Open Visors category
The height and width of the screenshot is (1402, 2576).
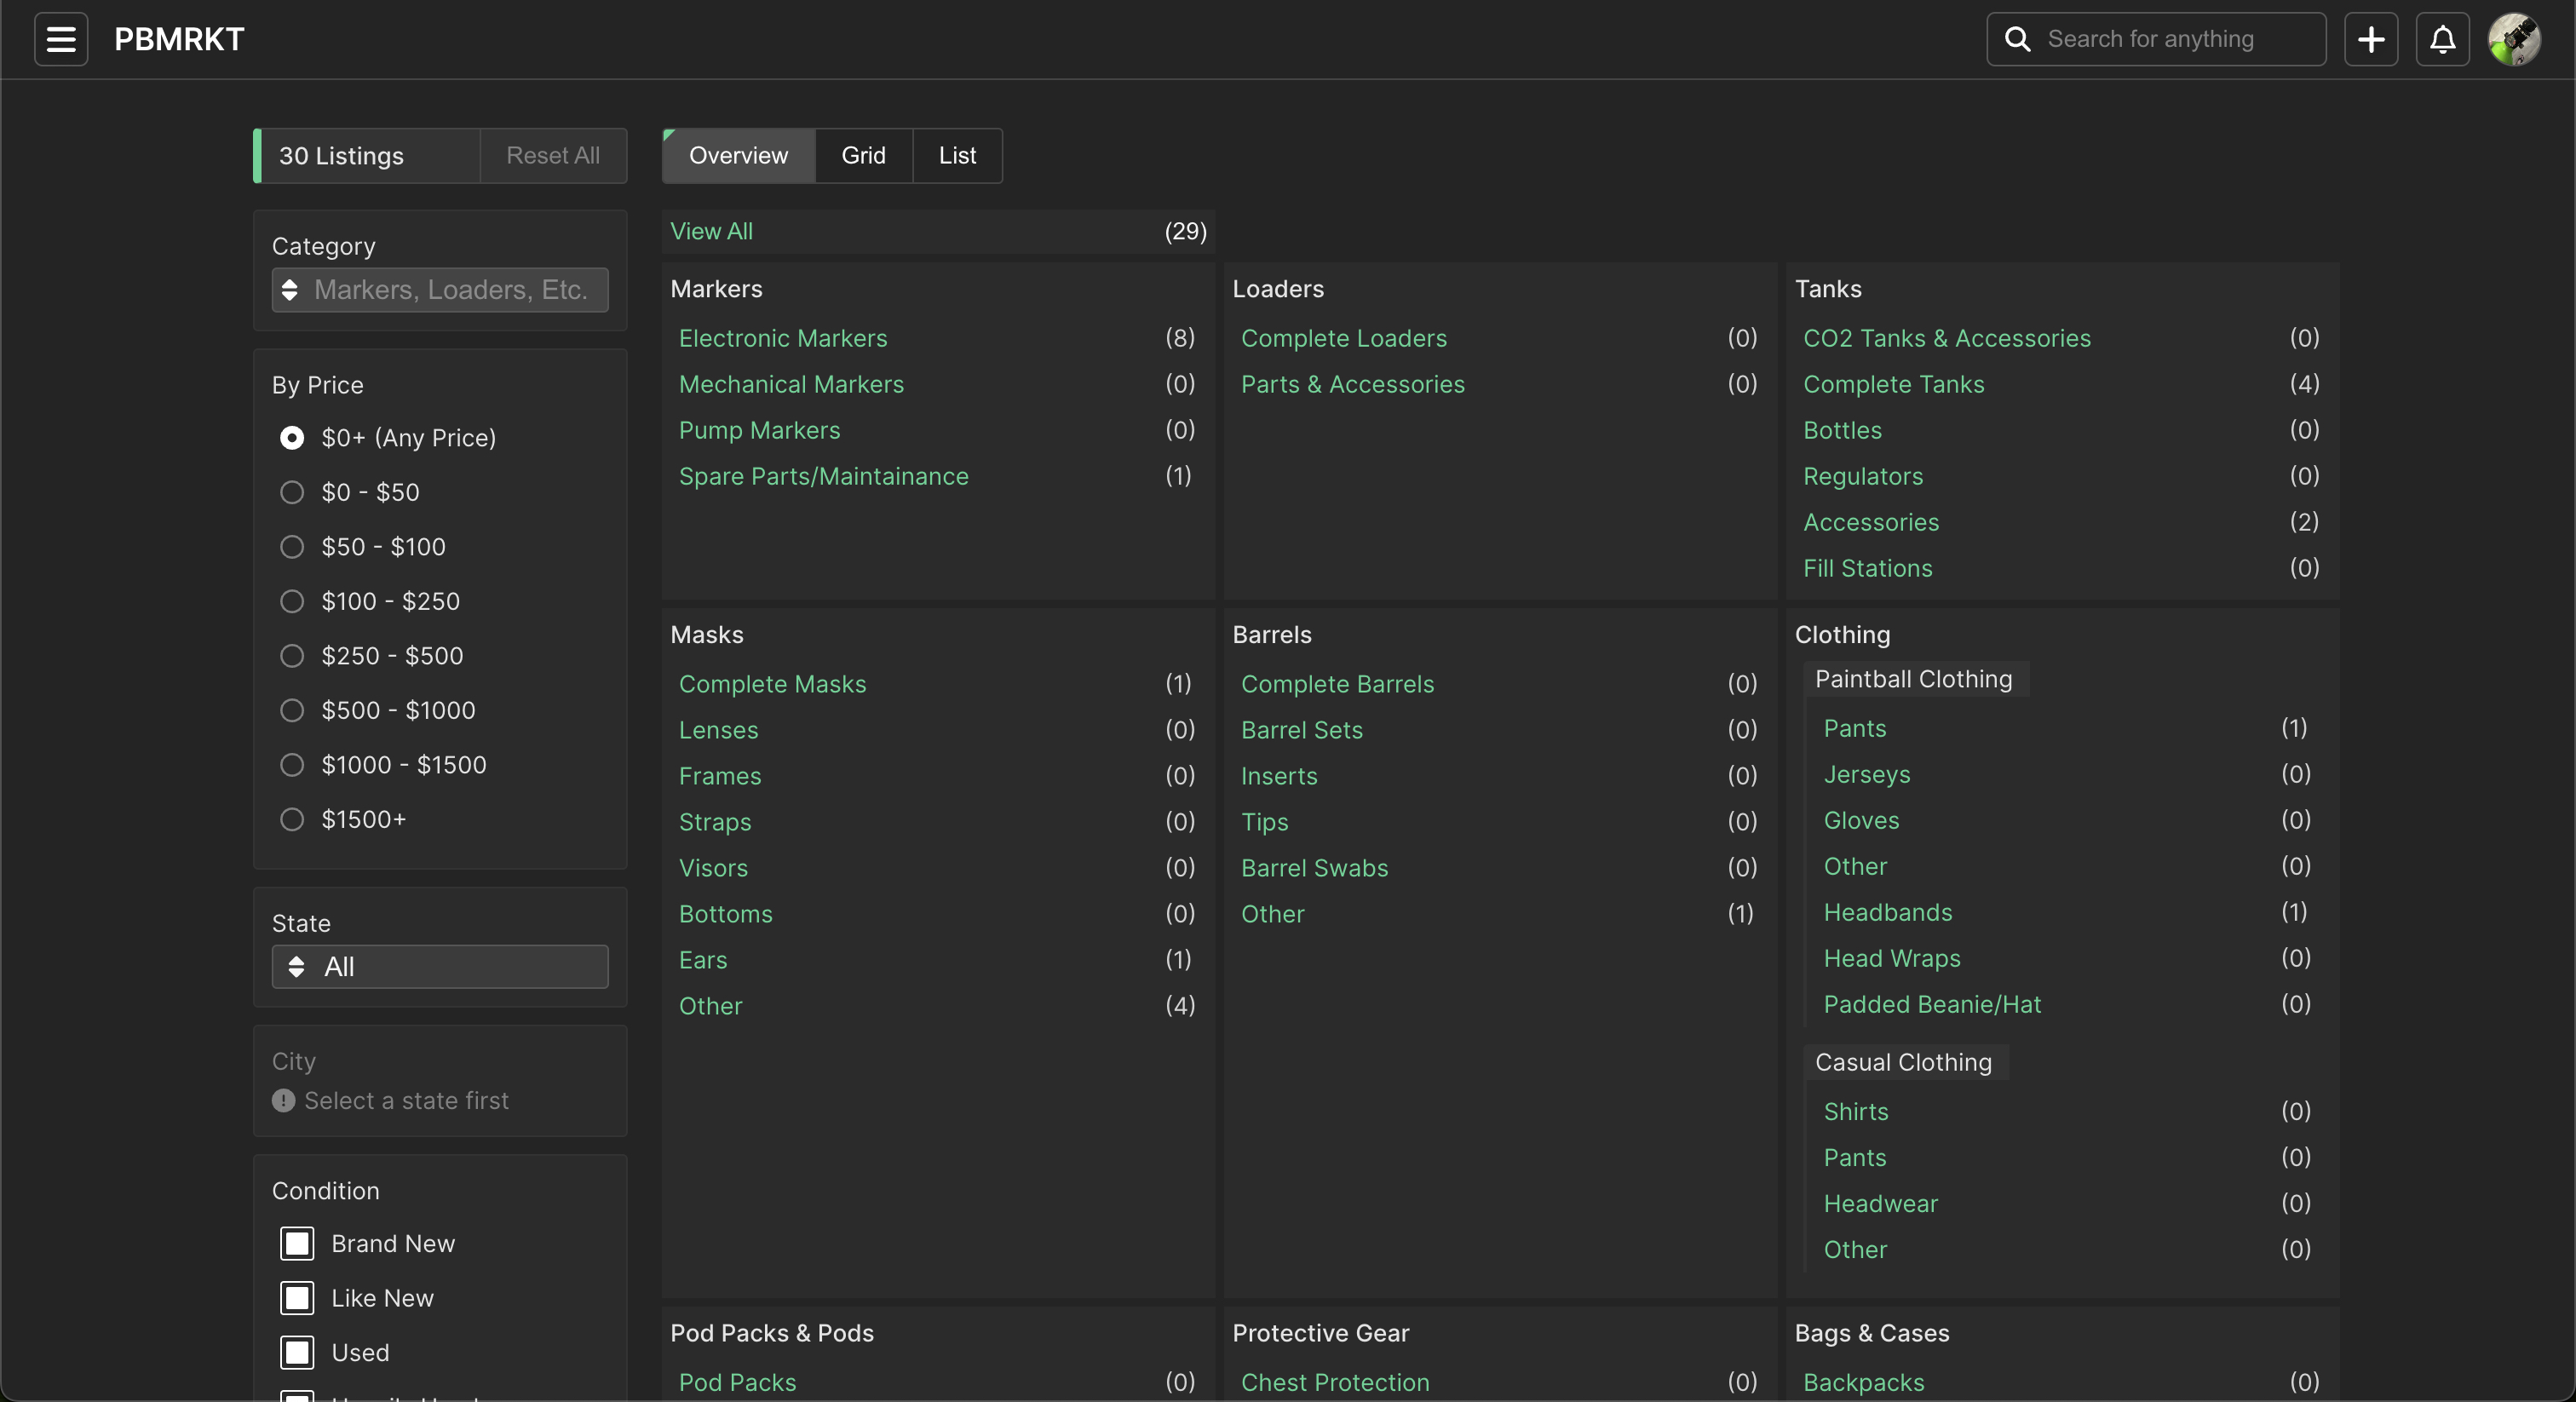[x=713, y=868]
